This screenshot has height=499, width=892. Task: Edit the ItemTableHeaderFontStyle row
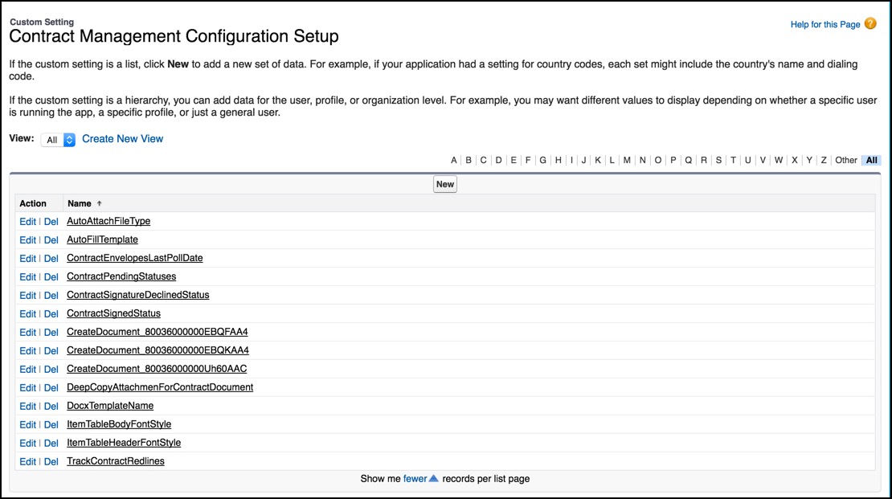(x=27, y=444)
